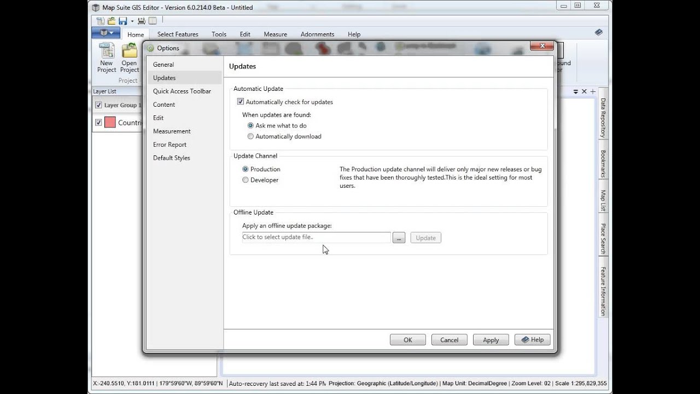Select Updates in options sidebar

[x=185, y=78]
